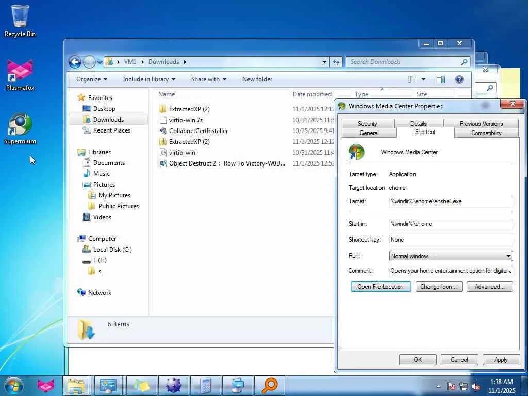The width and height of the screenshot is (528, 396).
Task: Open the Pictures library
Action: [104, 185]
